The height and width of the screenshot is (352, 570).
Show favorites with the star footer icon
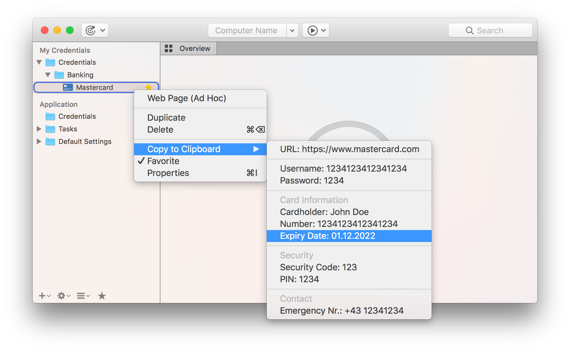point(102,296)
